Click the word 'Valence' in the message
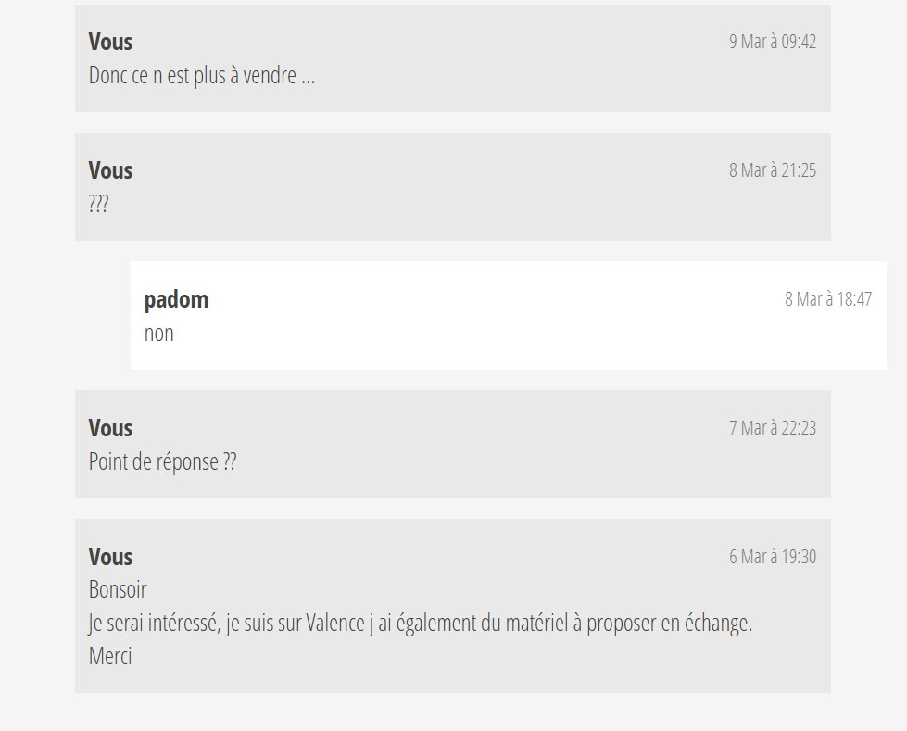 point(335,623)
